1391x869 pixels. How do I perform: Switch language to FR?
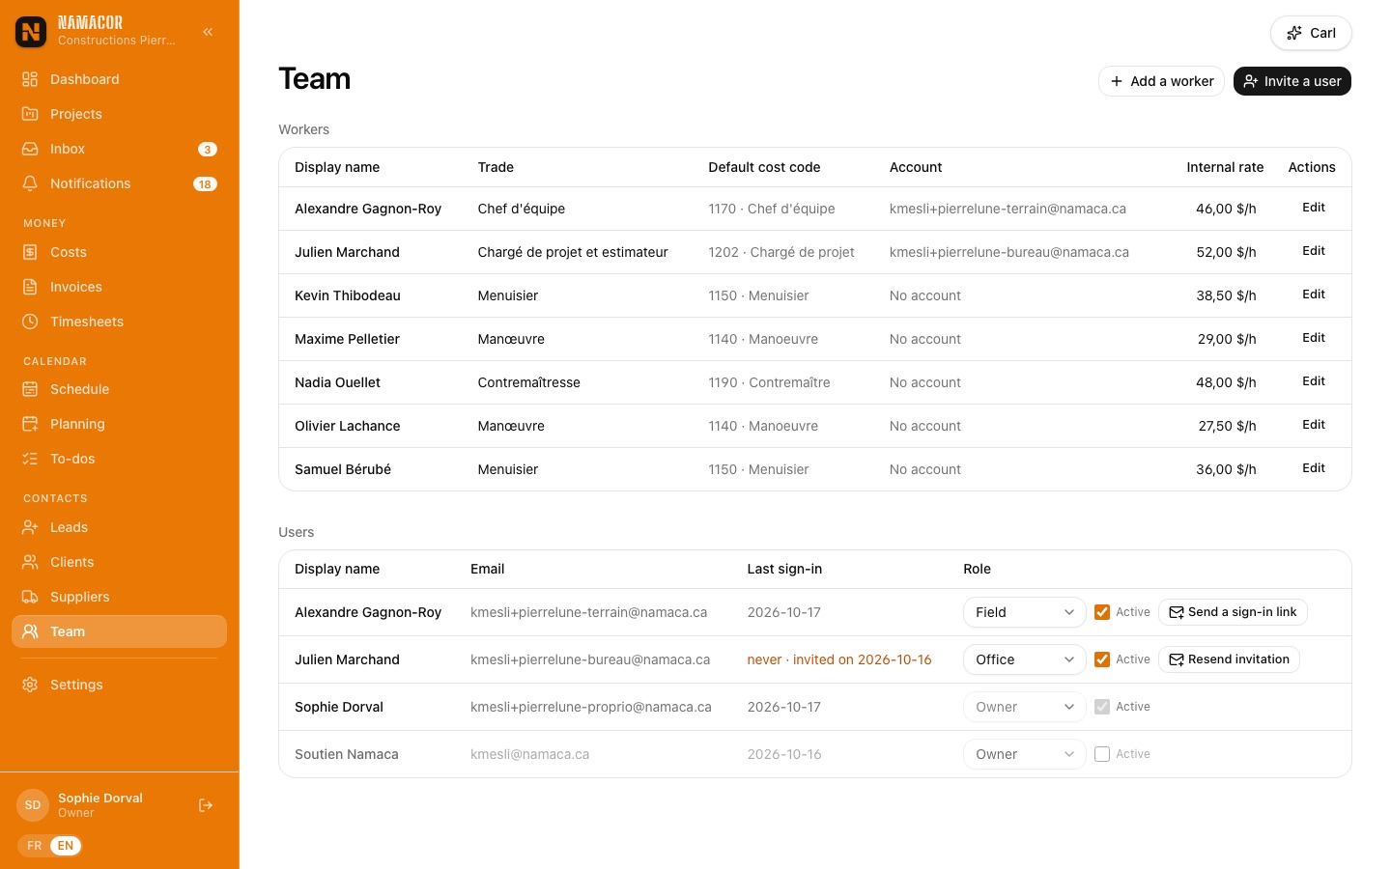[35, 846]
